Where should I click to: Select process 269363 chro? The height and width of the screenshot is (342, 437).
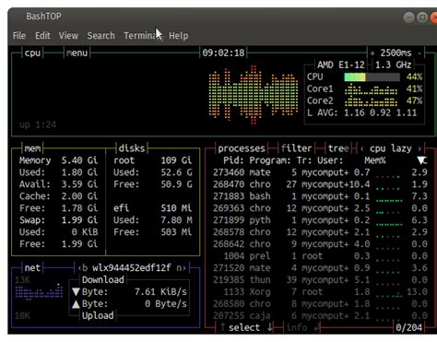320,208
